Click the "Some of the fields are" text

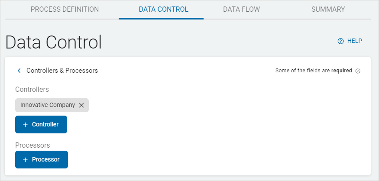click(x=303, y=71)
